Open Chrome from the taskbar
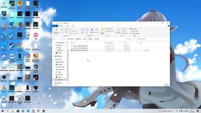The width and height of the screenshot is (201, 113). (x=38, y=111)
